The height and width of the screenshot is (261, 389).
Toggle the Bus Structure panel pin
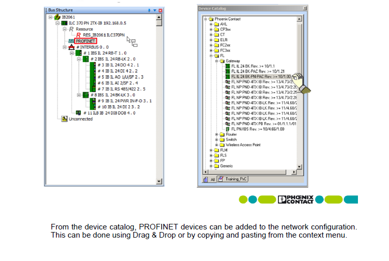pos(149,10)
